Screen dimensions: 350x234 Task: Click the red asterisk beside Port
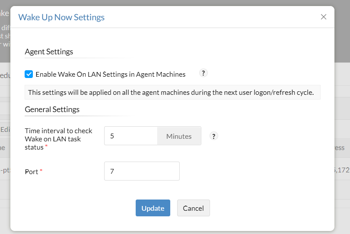point(41,172)
